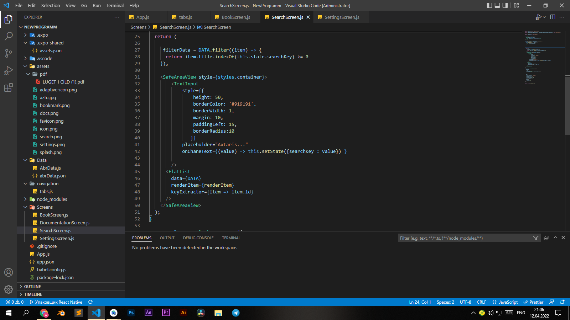Open the Run and Debug view
Image resolution: width=570 pixels, height=320 pixels.
[x=9, y=70]
